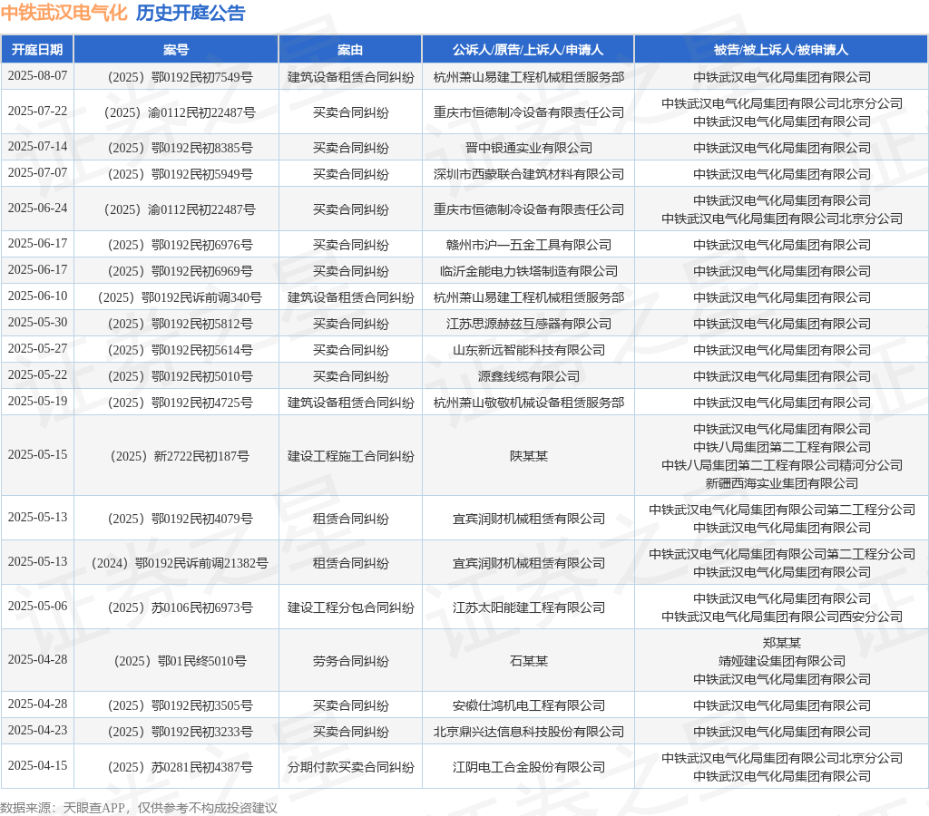Click the case cause "劳务合同纠纷"
Image resolution: width=929 pixels, height=816 pixels.
[x=351, y=662]
